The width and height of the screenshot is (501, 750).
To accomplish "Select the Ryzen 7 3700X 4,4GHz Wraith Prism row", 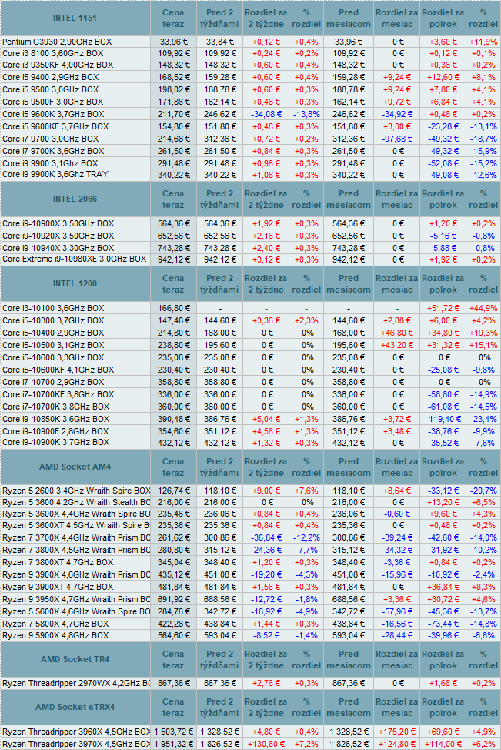I will point(76,537).
